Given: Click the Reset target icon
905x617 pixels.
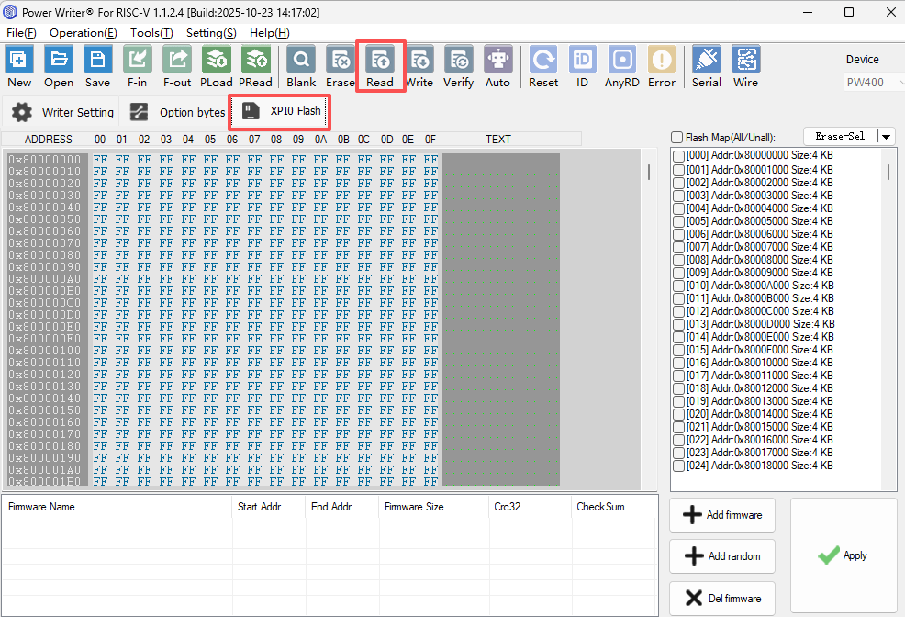Looking at the screenshot, I should tap(543, 61).
